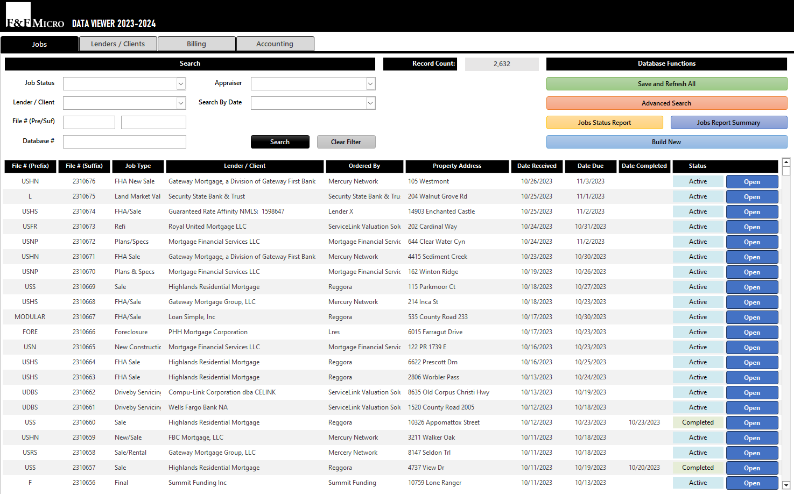This screenshot has width=794, height=494.
Task: Open the Accounting tab
Action: pos(275,44)
